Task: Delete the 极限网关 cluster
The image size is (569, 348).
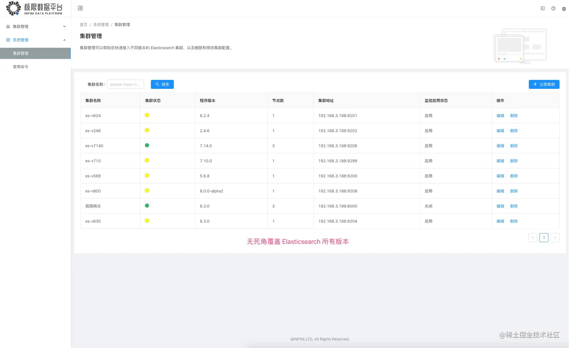Action: click(x=514, y=206)
